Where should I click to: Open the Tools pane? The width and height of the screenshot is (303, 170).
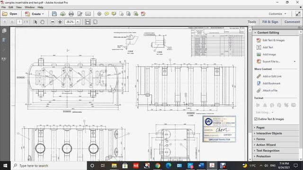[252, 22]
